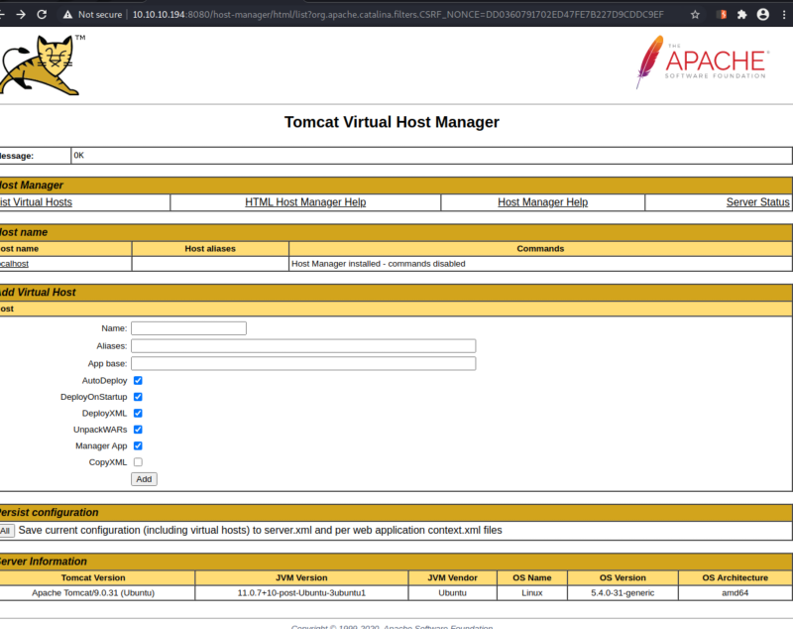Focus the Aliases input field
The width and height of the screenshot is (793, 629).
click(x=303, y=346)
